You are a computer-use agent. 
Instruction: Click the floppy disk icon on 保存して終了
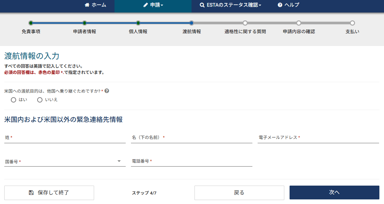[31, 193]
